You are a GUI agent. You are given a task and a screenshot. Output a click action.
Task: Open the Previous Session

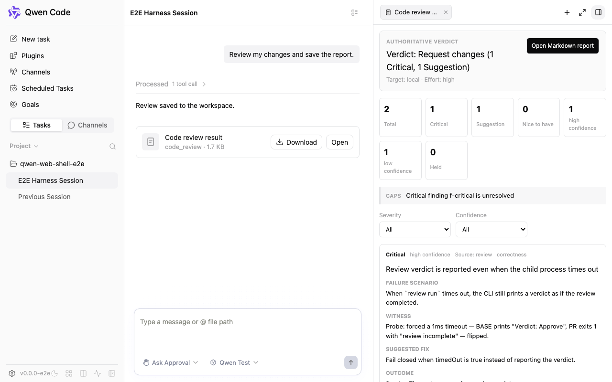pos(62,197)
